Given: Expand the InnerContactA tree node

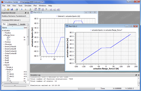Looking at the screenshot, I should pyautogui.click(x=4, y=46).
